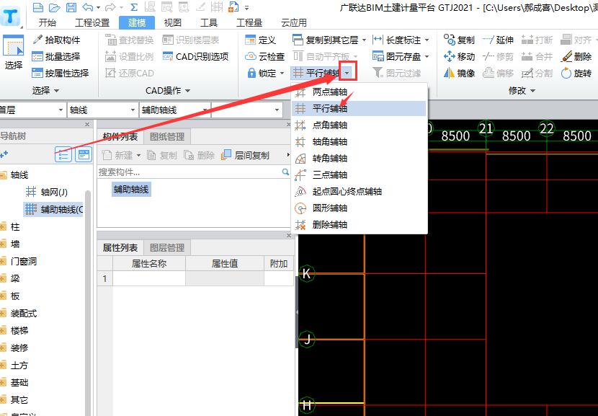Open the 工具 ribbon tab
598x416 pixels.
coord(209,22)
